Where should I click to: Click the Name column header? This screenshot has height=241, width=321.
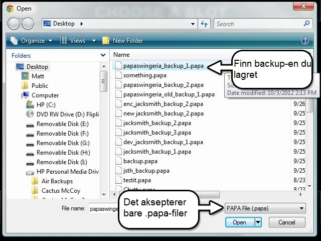click(x=121, y=55)
